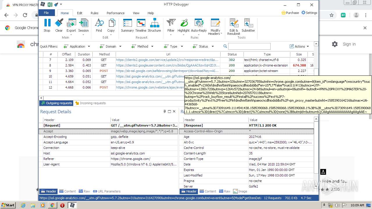
Task: Sort by Status column header
Action: 232,54
